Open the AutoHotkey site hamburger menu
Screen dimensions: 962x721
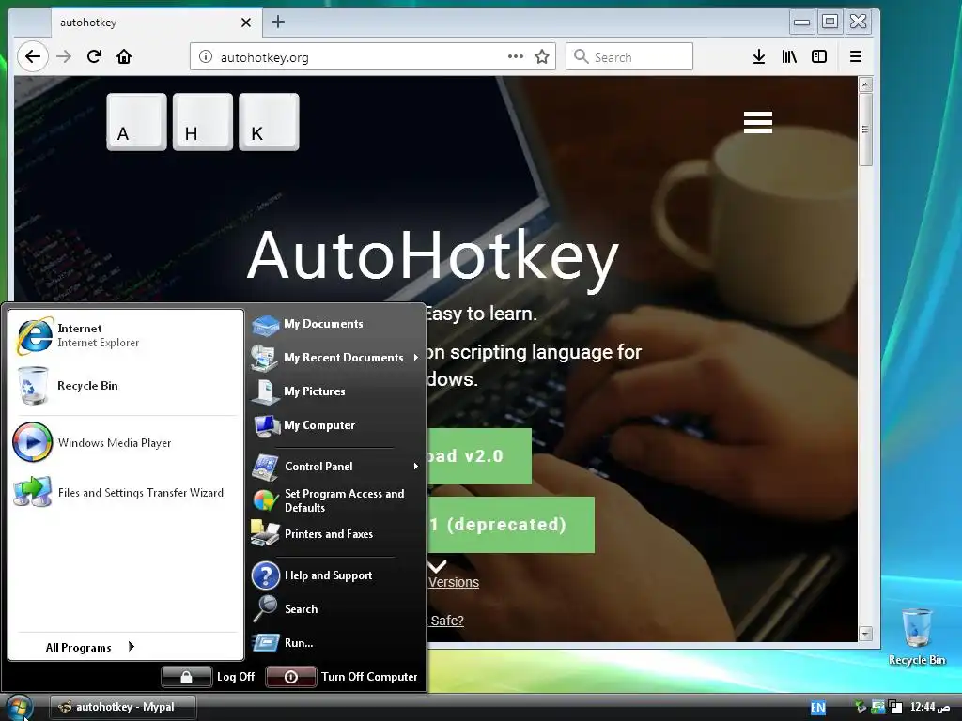pos(758,122)
